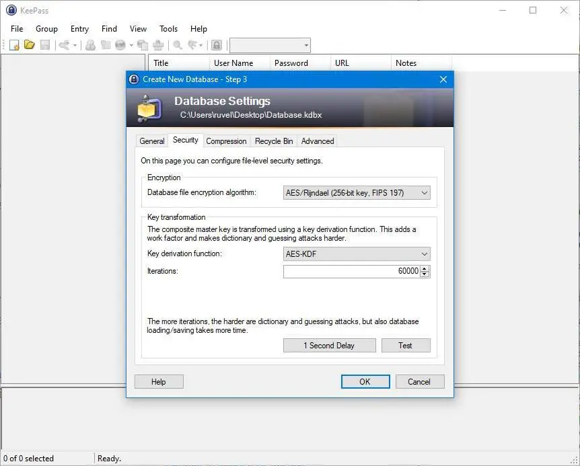Open the Entry menu
The height and width of the screenshot is (466, 580).
click(x=79, y=29)
